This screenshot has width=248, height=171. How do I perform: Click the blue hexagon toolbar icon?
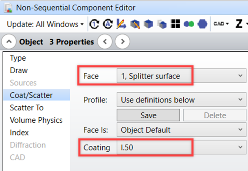click(202, 24)
